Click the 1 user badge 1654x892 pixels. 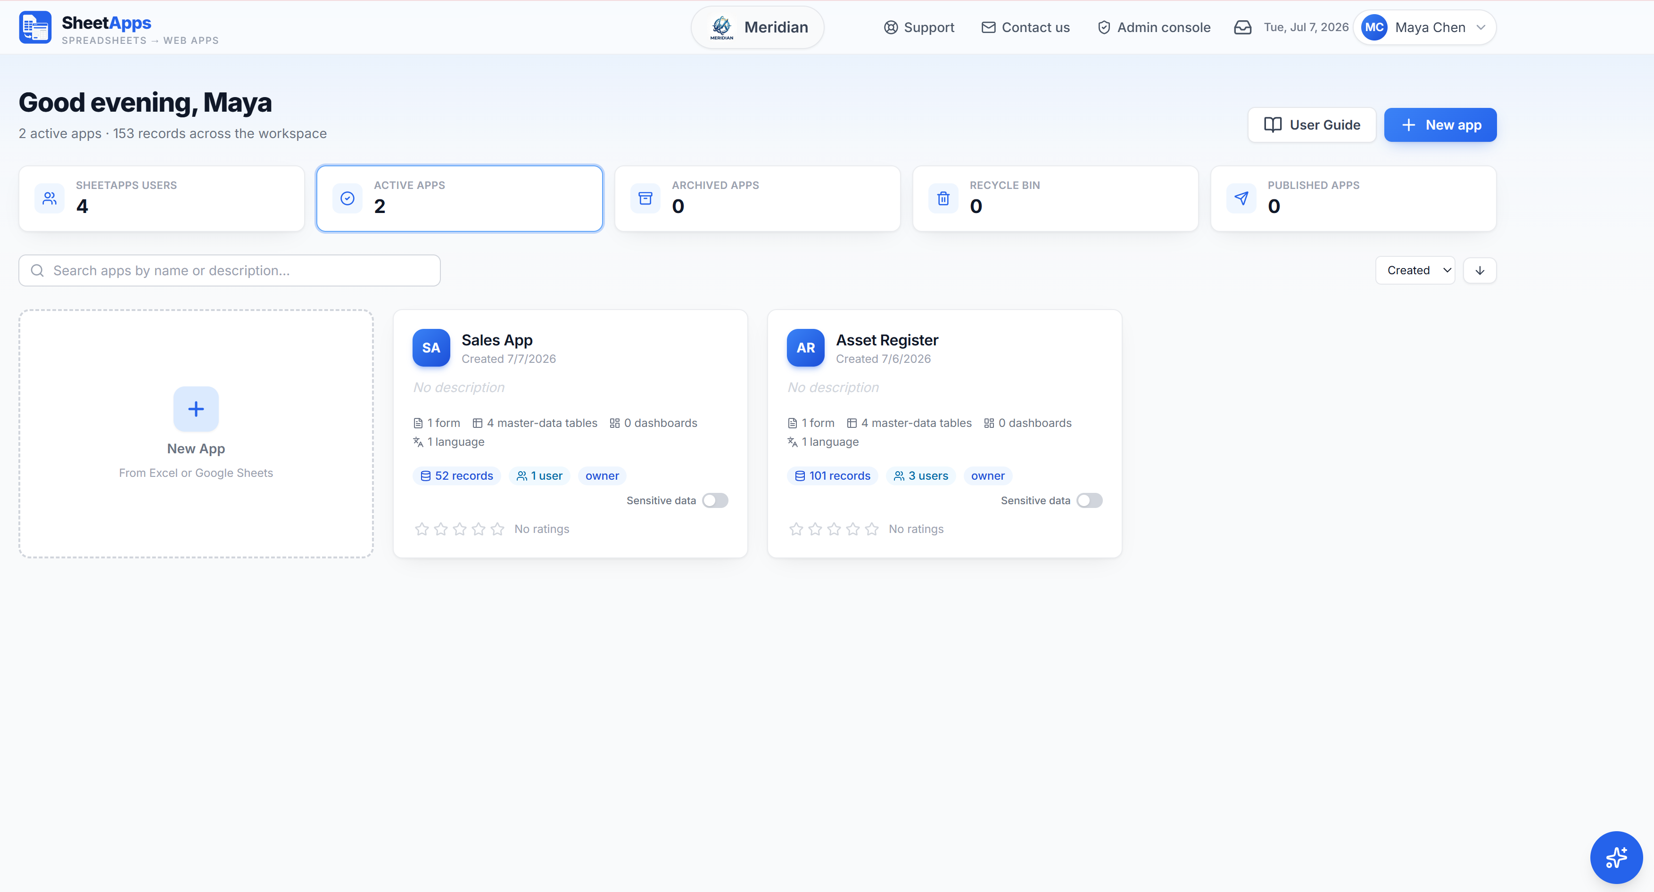(539, 475)
